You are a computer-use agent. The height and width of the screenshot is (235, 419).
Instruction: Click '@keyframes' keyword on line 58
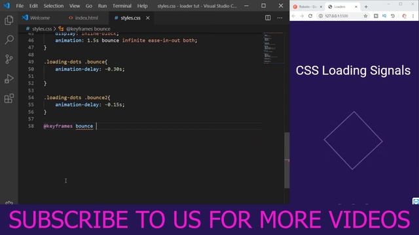click(58, 126)
